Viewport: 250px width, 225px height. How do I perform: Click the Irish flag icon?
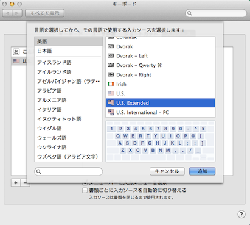click(x=111, y=84)
